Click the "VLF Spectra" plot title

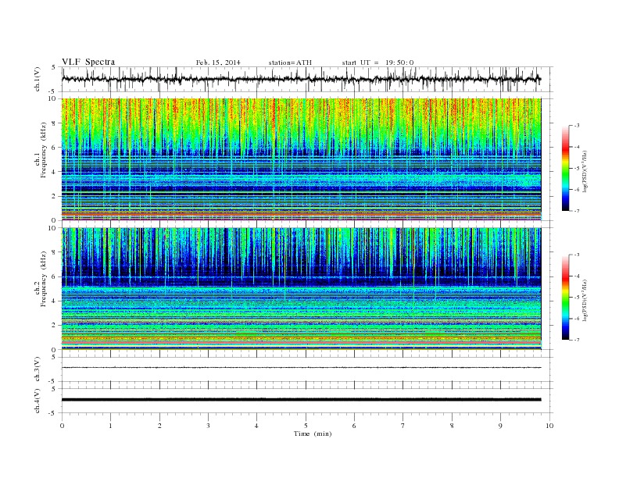tap(88, 62)
